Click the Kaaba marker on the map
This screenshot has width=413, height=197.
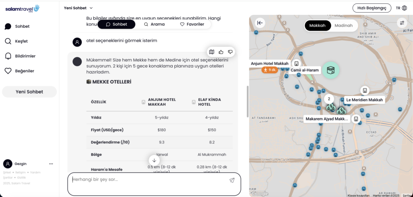tap(331, 70)
